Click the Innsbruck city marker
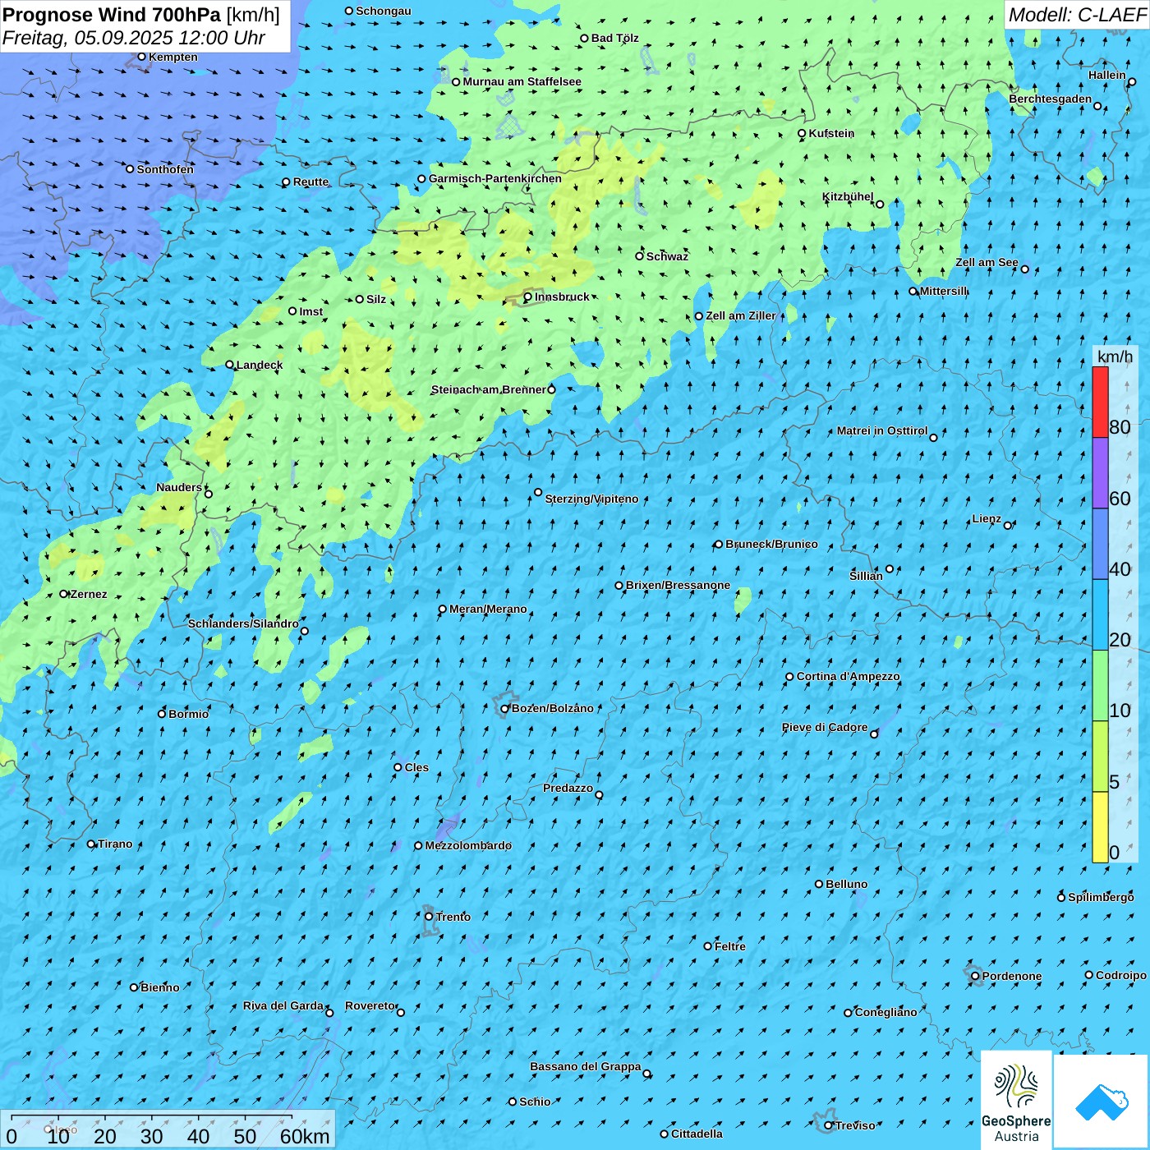 coord(528,297)
